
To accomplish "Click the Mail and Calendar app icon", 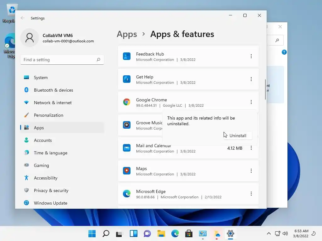I will [x=127, y=148].
